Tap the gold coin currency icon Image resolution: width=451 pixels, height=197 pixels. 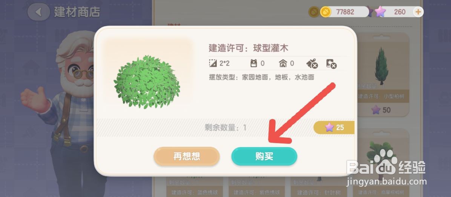click(325, 12)
